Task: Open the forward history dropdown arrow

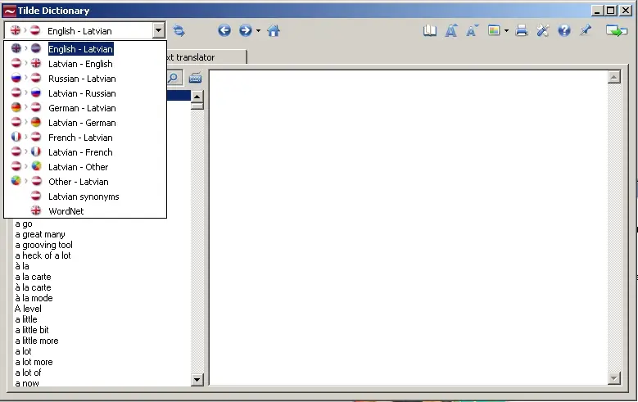Action: tap(258, 31)
